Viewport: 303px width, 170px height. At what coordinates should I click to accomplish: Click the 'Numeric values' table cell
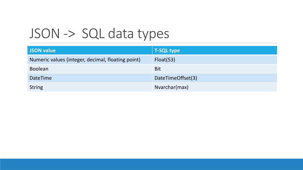47,60
